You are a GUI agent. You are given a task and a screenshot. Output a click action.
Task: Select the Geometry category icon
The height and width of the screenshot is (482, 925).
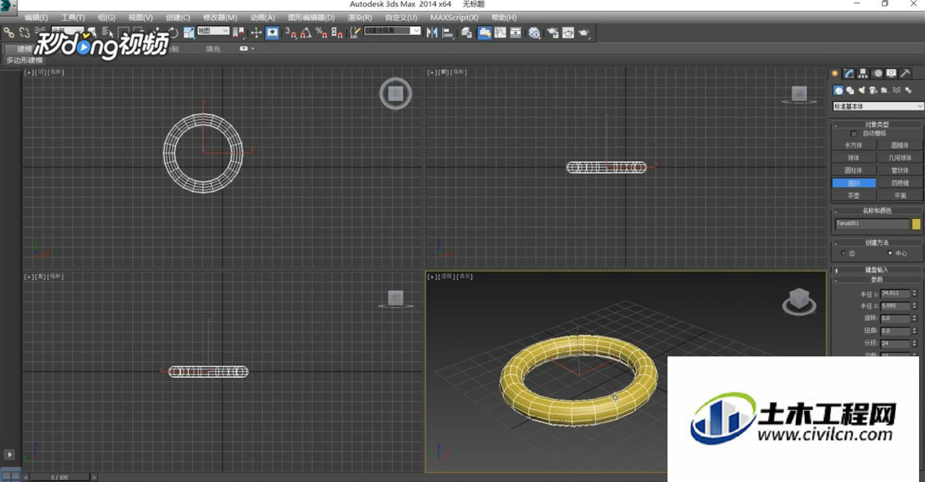[839, 90]
